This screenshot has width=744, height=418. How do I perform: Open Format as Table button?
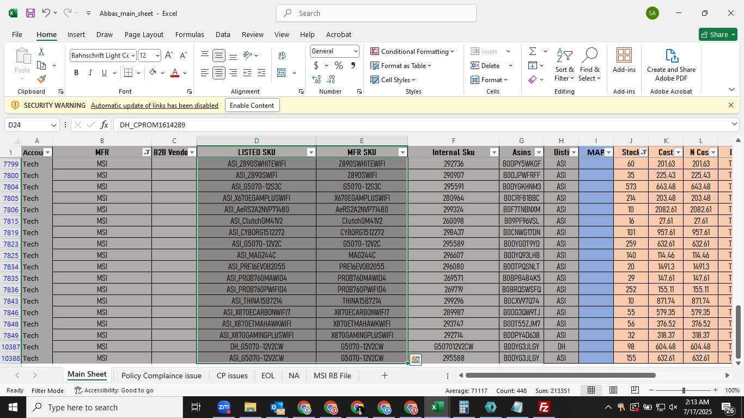tap(401, 65)
